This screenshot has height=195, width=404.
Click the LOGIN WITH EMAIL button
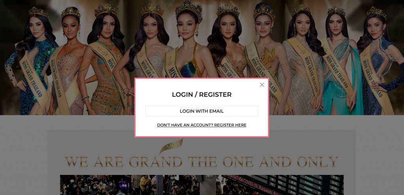[x=202, y=111]
